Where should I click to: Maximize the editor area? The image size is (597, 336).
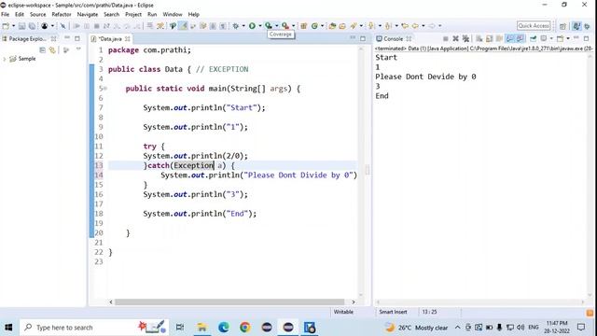click(x=363, y=38)
